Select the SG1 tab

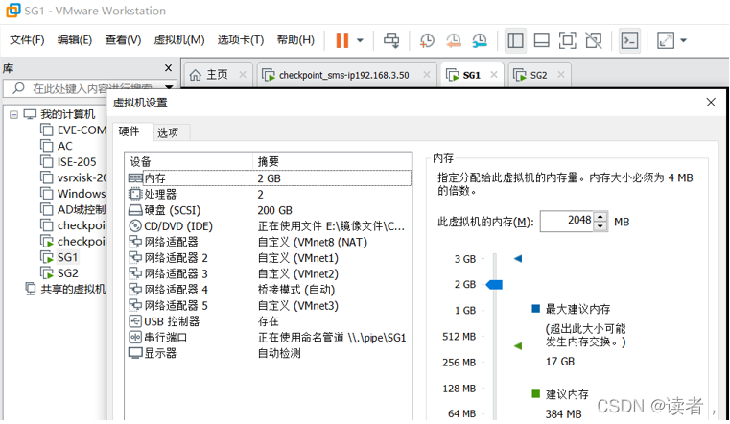click(x=471, y=75)
